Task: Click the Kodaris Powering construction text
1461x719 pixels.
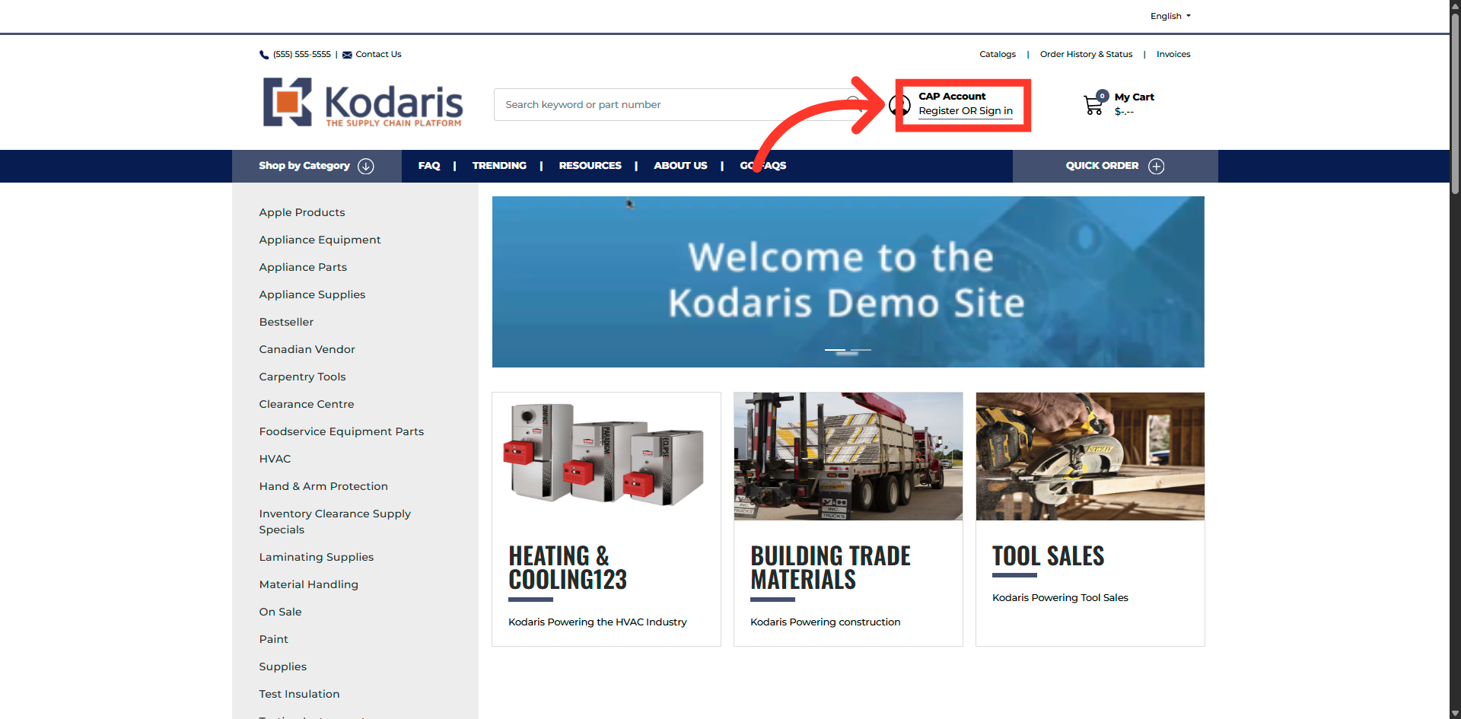Action: point(825,622)
